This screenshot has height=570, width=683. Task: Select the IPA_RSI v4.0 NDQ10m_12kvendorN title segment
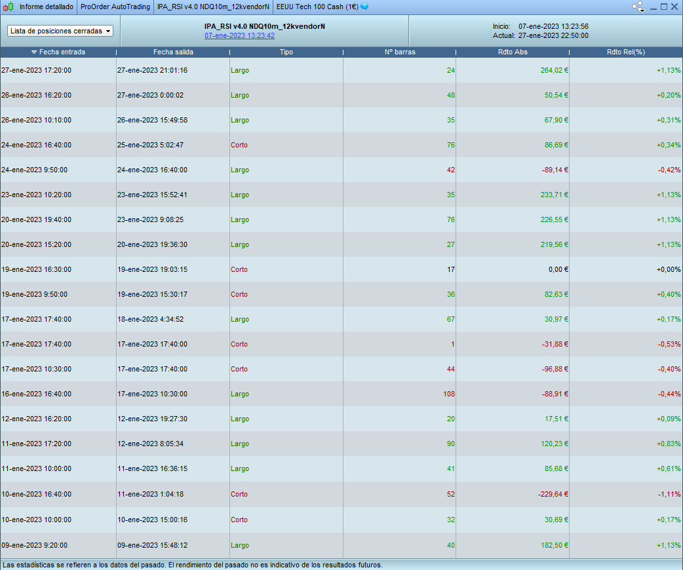coord(213,7)
